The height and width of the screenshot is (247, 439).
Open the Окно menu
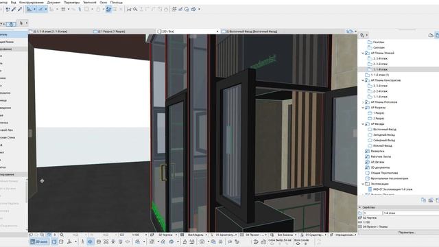(104, 2)
